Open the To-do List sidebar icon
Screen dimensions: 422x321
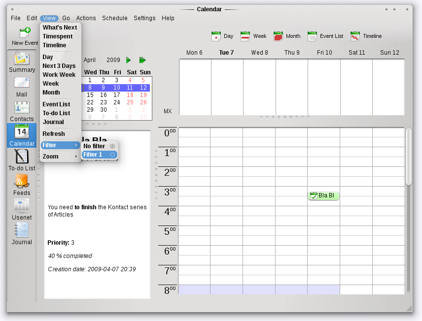(22, 160)
